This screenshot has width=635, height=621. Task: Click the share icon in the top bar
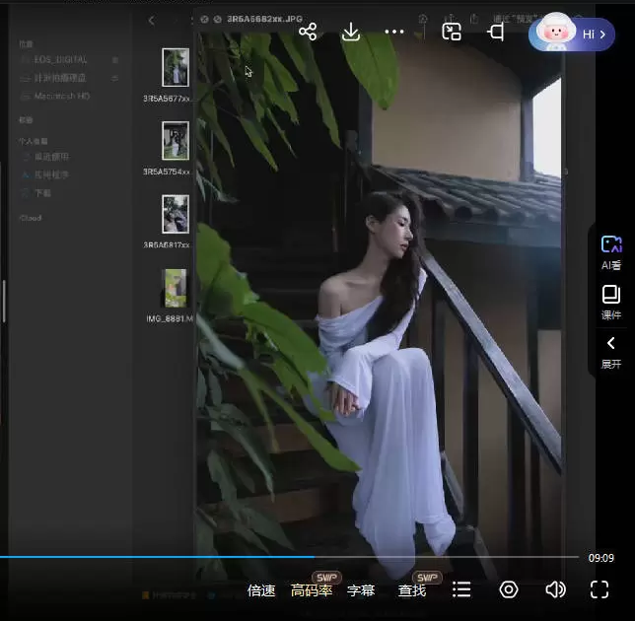pos(308,32)
